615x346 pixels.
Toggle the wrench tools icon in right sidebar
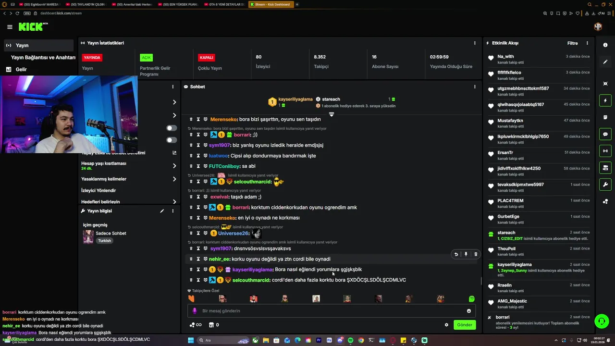click(605, 185)
